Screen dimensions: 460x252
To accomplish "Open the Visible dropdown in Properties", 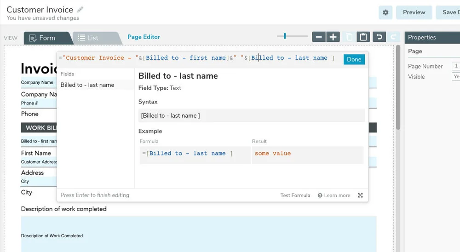I will click(456, 77).
